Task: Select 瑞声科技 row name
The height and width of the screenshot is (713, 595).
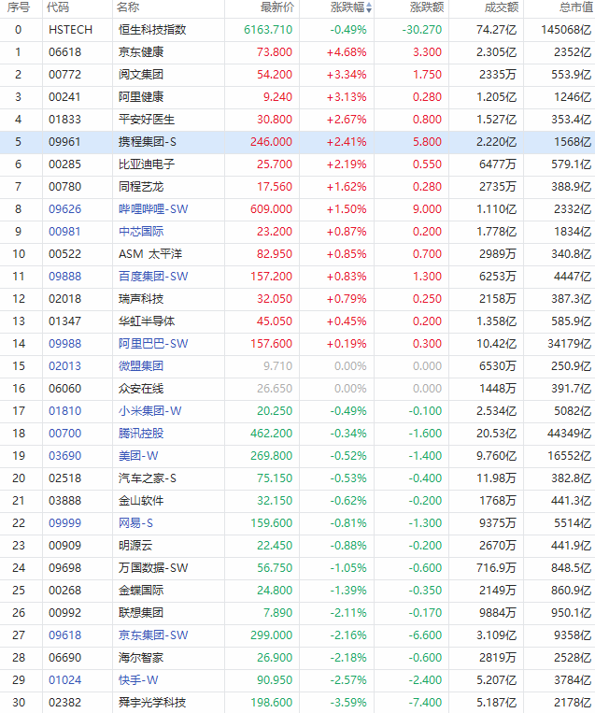Action: [x=141, y=299]
